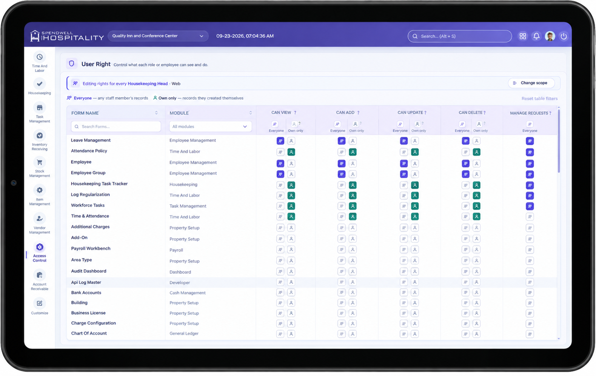Open the apps grid icon in header
596x376 pixels.
click(523, 36)
